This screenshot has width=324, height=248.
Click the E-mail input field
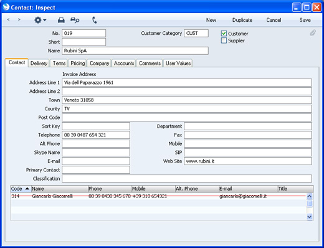pyautogui.click(x=96, y=161)
